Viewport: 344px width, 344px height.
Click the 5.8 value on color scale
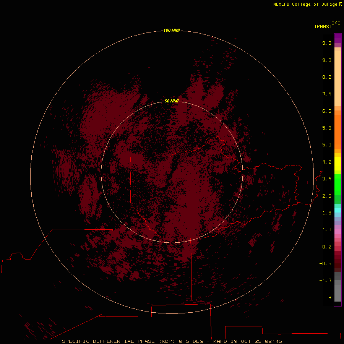pos(327,128)
